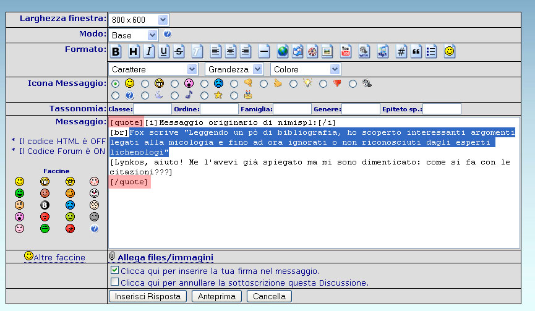Image resolution: width=535 pixels, height=311 pixels.
Task: Apply Strikethrough formatting
Action: [179, 51]
